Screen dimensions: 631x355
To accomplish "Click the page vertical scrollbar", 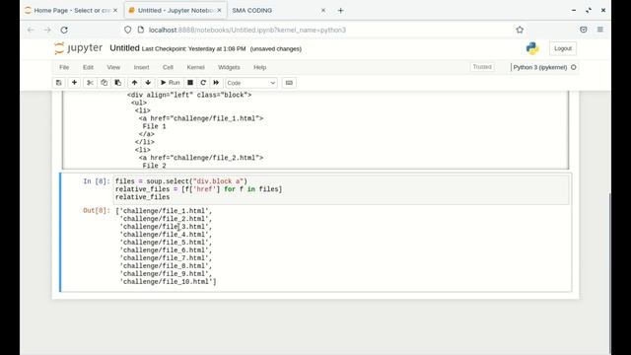I will pyautogui.click(x=610, y=274).
